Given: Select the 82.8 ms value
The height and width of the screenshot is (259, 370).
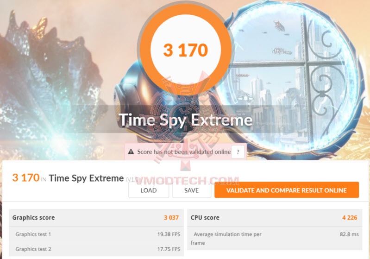Looking at the screenshot, I should coord(349,234).
